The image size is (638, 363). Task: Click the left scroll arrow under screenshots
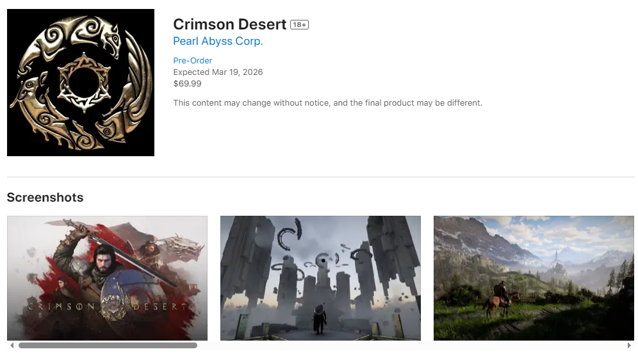tap(12, 345)
